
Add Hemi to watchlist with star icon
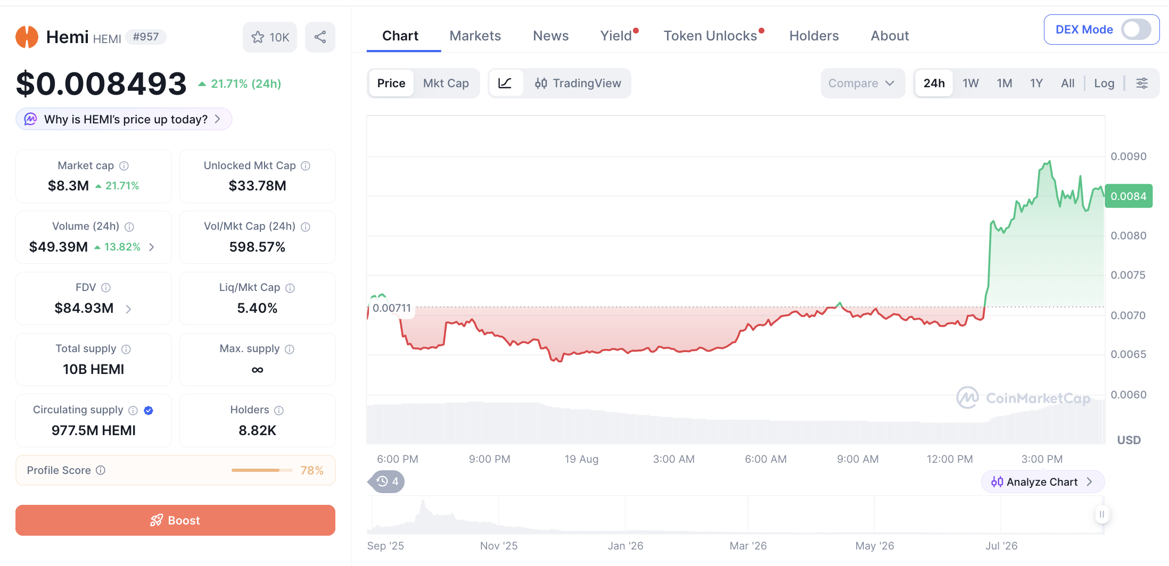click(270, 37)
